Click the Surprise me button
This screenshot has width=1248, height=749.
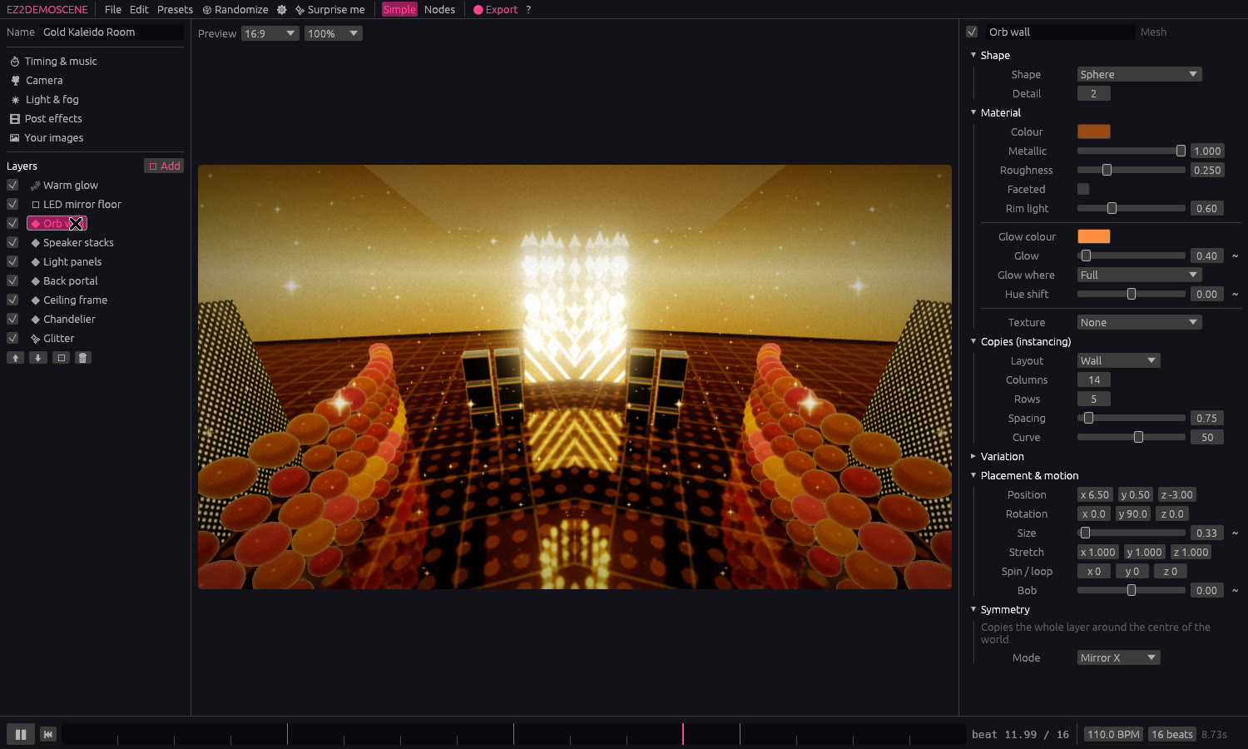tap(330, 10)
